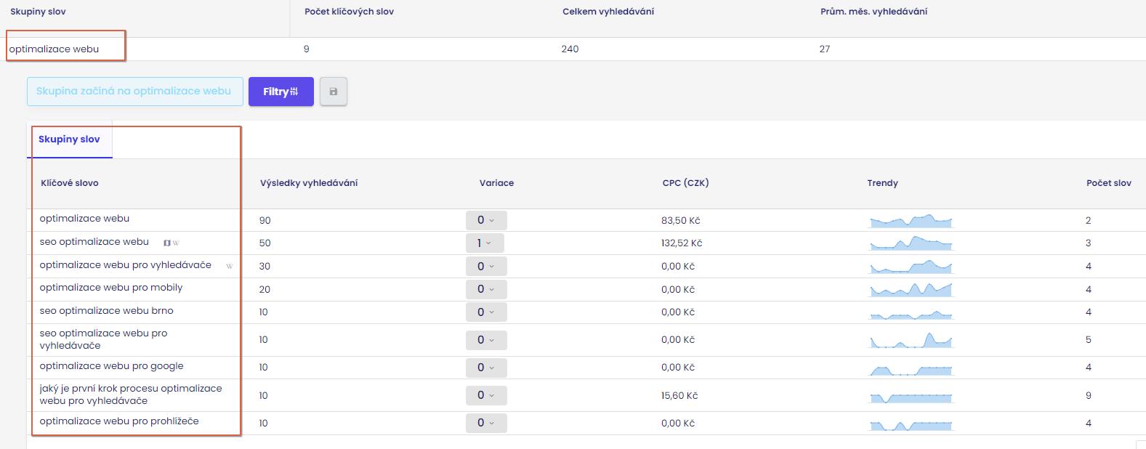Sort by 'Výsledky vyhledávání' column header
The image size is (1146, 449).
point(309,183)
